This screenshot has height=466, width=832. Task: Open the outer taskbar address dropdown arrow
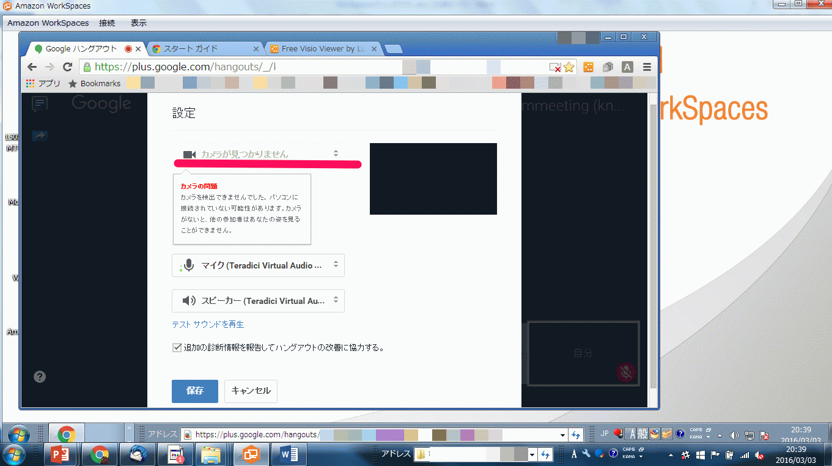click(532, 454)
